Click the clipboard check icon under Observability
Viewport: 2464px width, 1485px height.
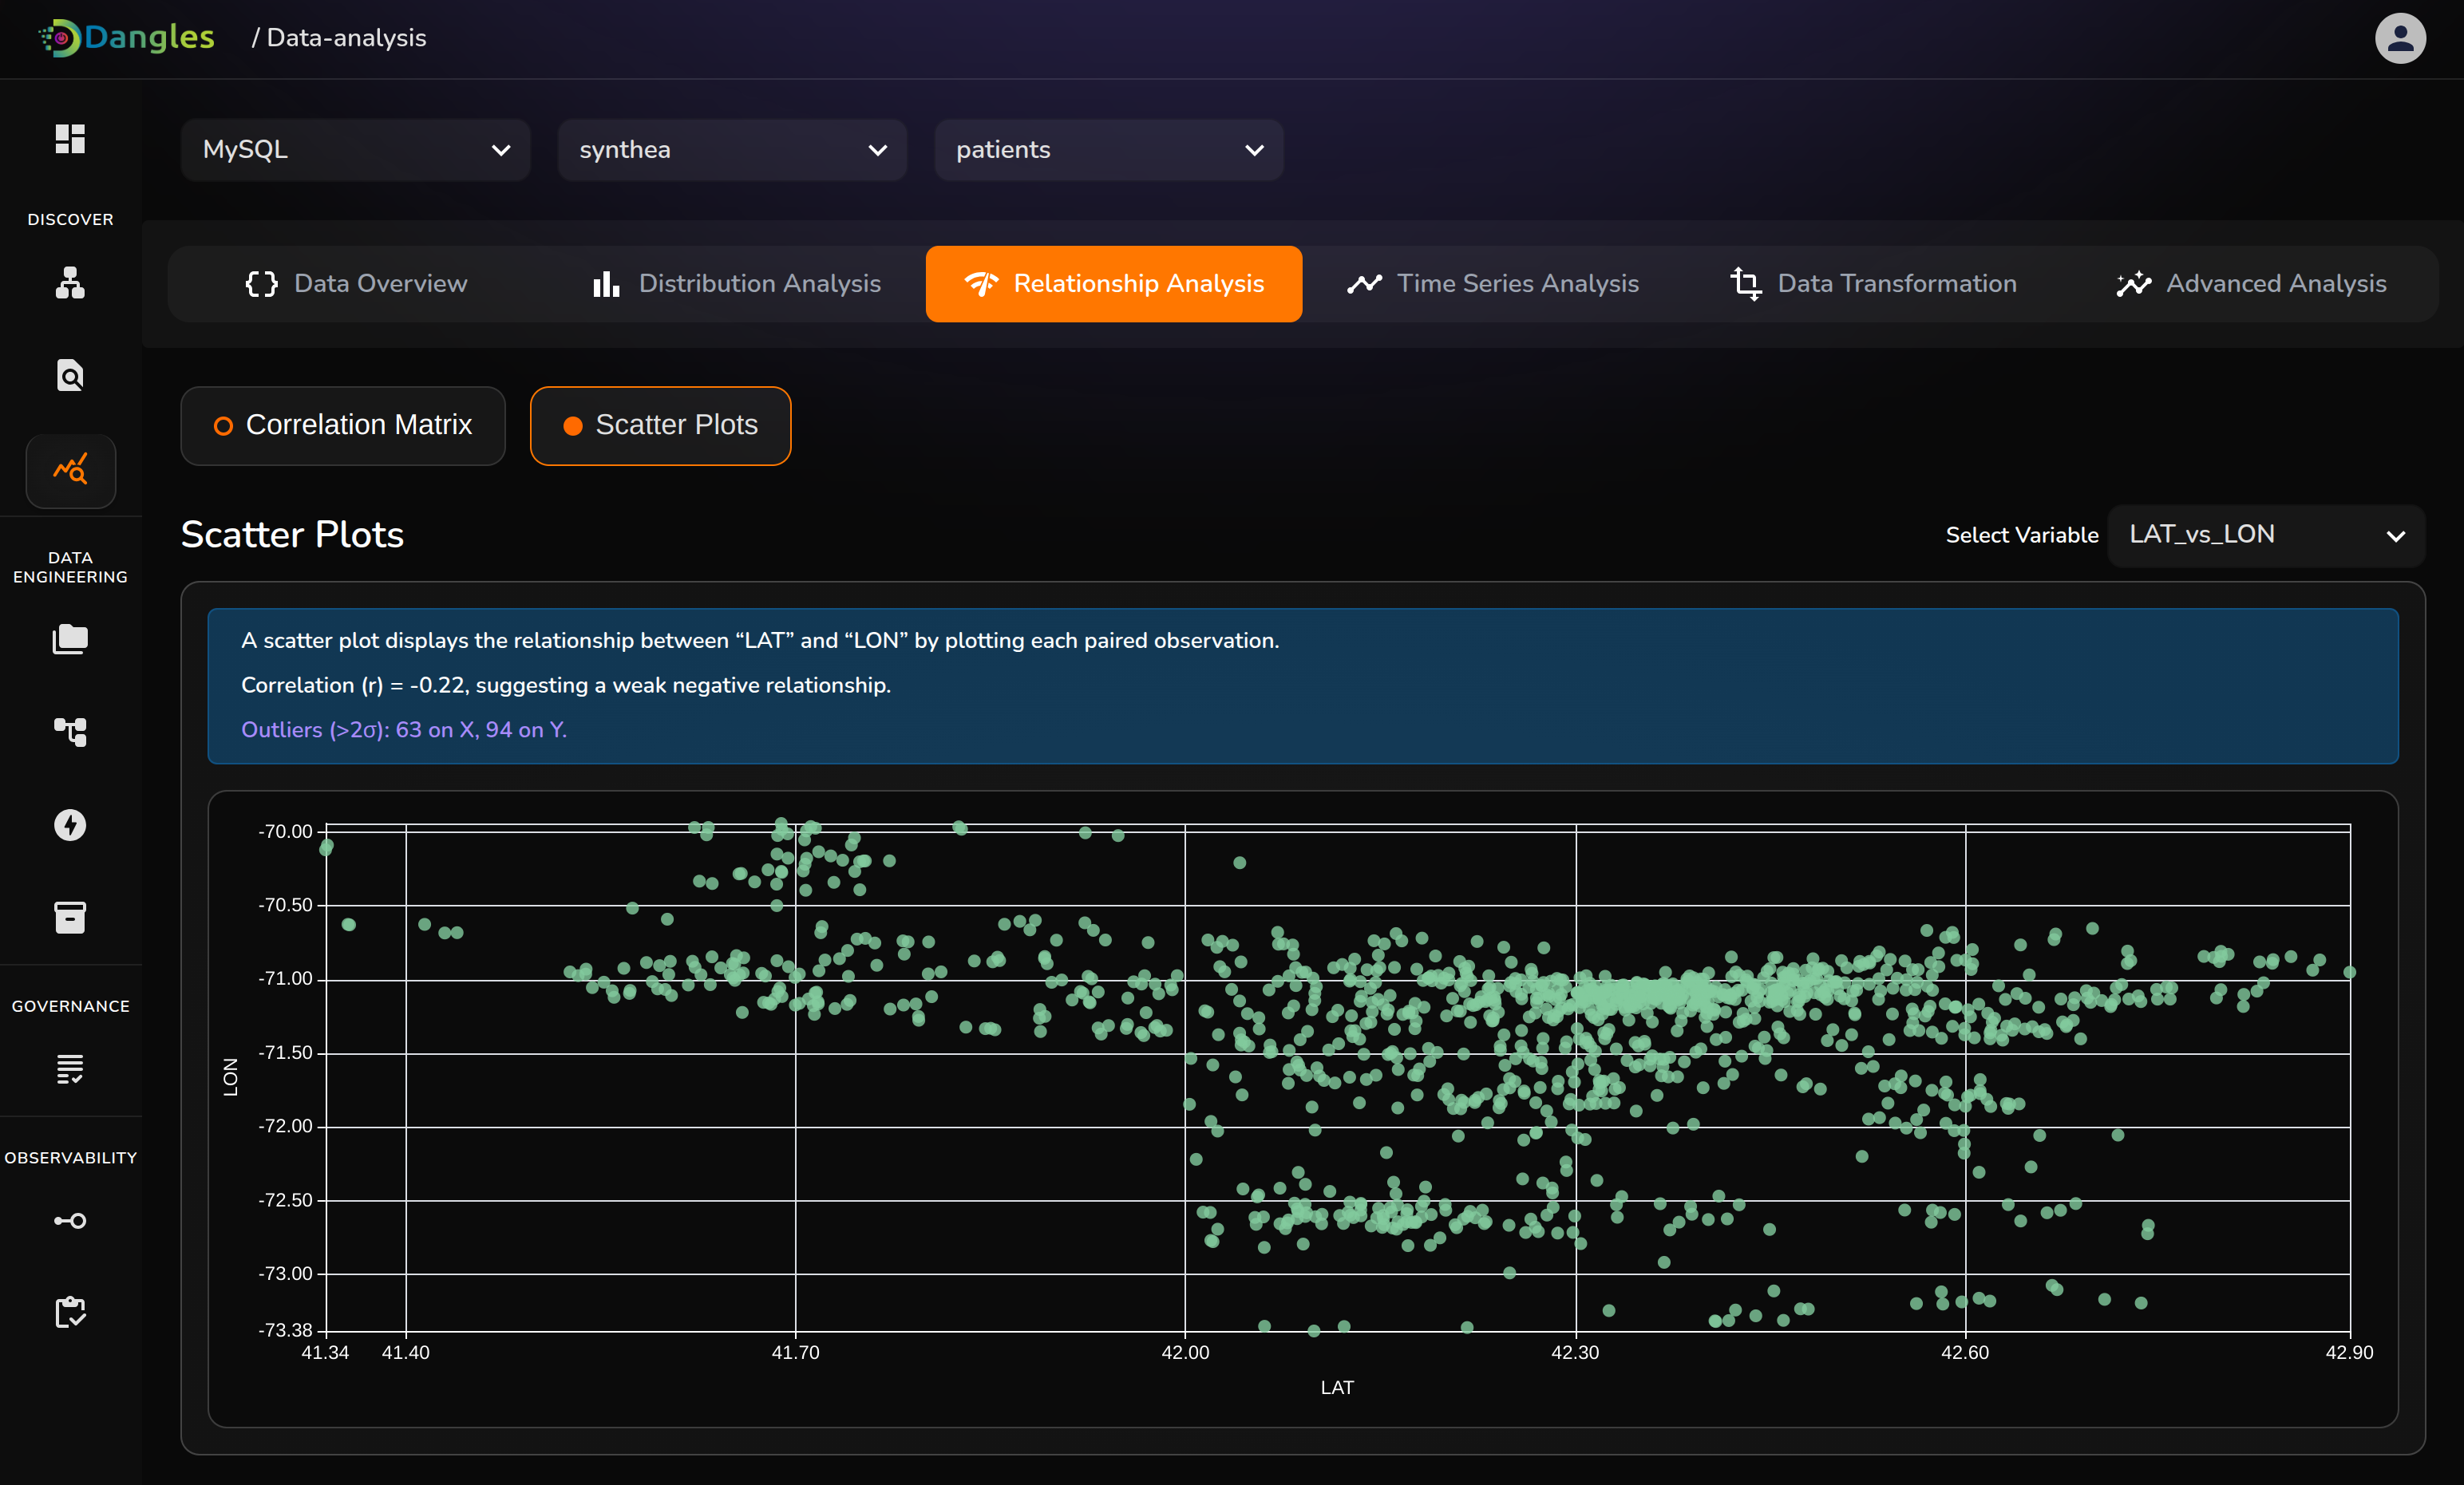click(70, 1312)
